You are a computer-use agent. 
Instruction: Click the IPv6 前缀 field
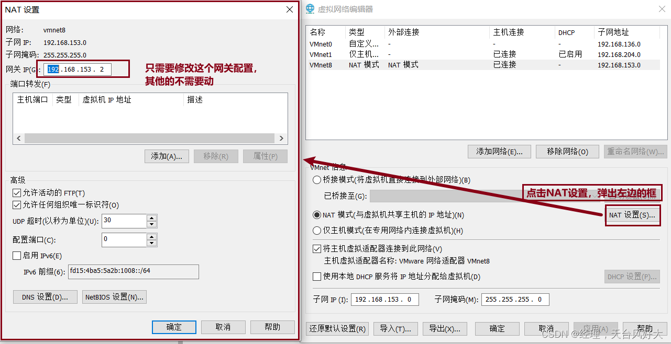click(134, 271)
